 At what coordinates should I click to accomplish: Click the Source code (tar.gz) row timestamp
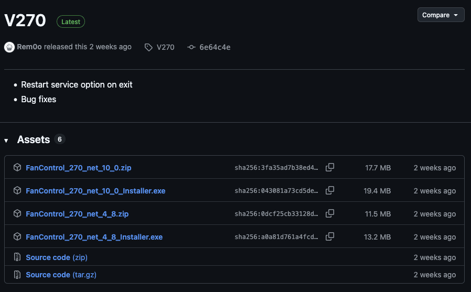click(435, 275)
